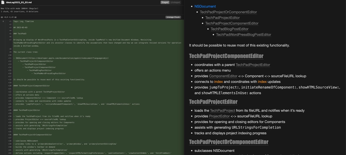Click the IdeaLog2023_03_03.md file name title
Screen dimensions: 346x155
pos(19,2)
